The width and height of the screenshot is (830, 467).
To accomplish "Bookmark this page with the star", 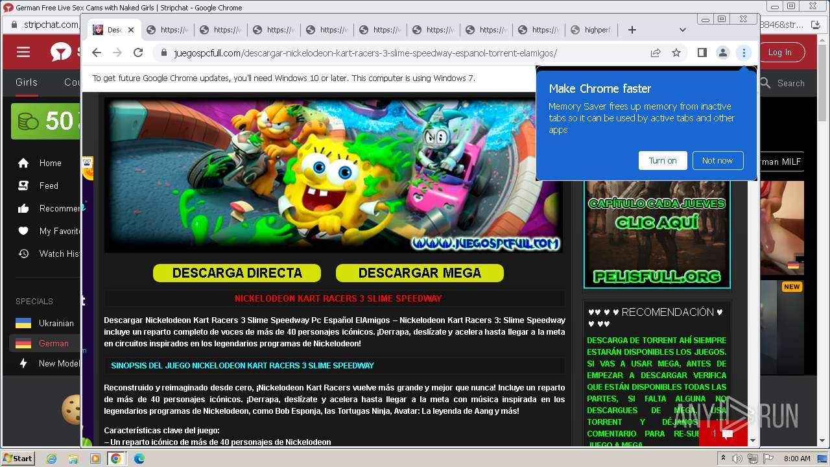I will pos(676,53).
